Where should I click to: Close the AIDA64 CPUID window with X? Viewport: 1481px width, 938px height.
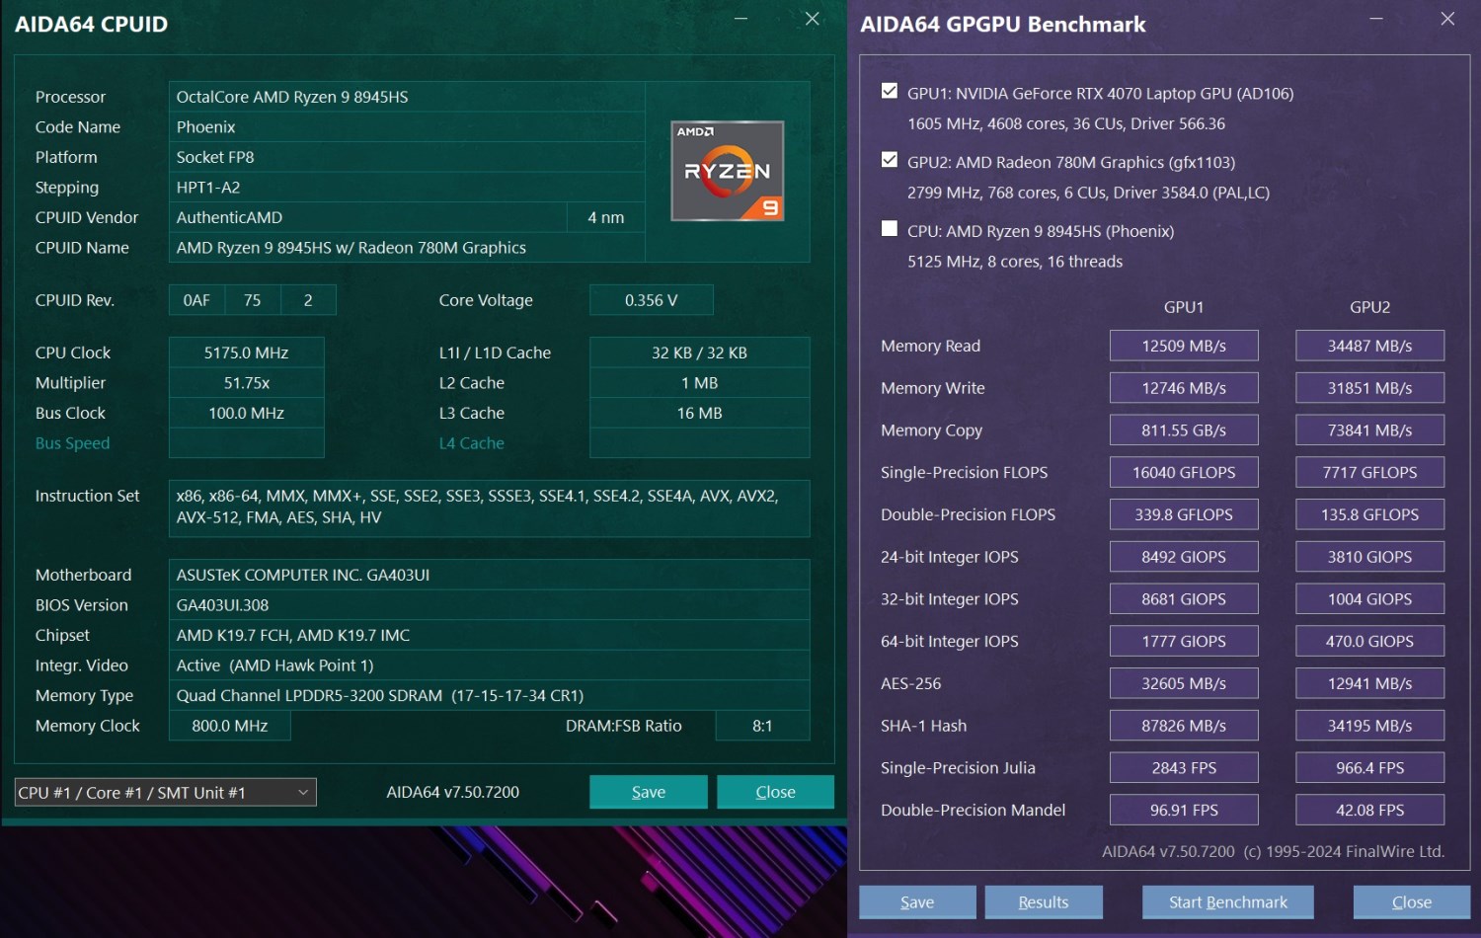pos(812,19)
